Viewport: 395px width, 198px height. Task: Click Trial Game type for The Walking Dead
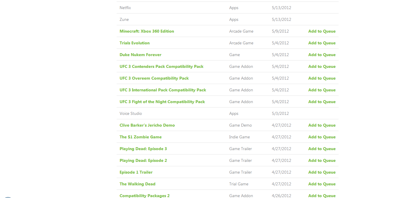(239, 184)
